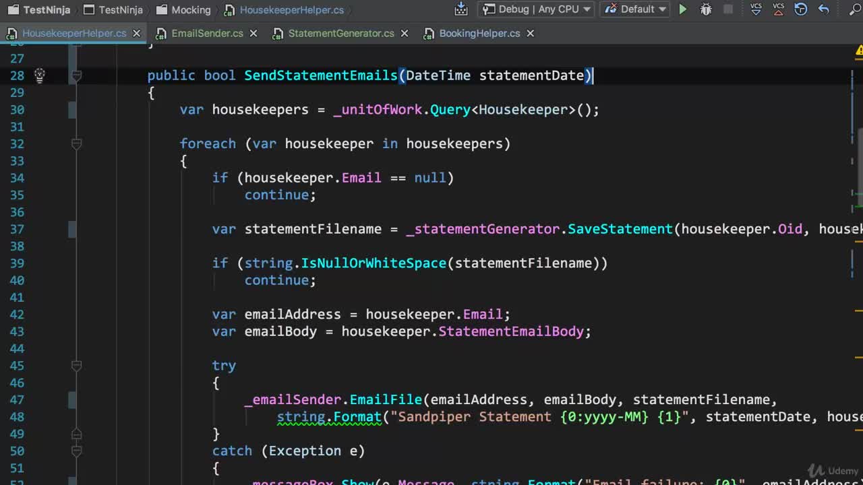Collapse the try block fold marker
This screenshot has height=485, width=863.
pyautogui.click(x=76, y=366)
